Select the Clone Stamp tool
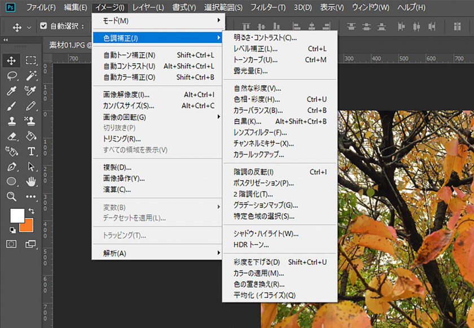The height and width of the screenshot is (328, 474). coord(12,121)
